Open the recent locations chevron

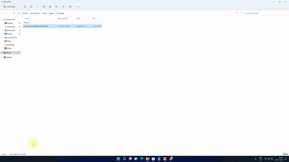pos(10,13)
